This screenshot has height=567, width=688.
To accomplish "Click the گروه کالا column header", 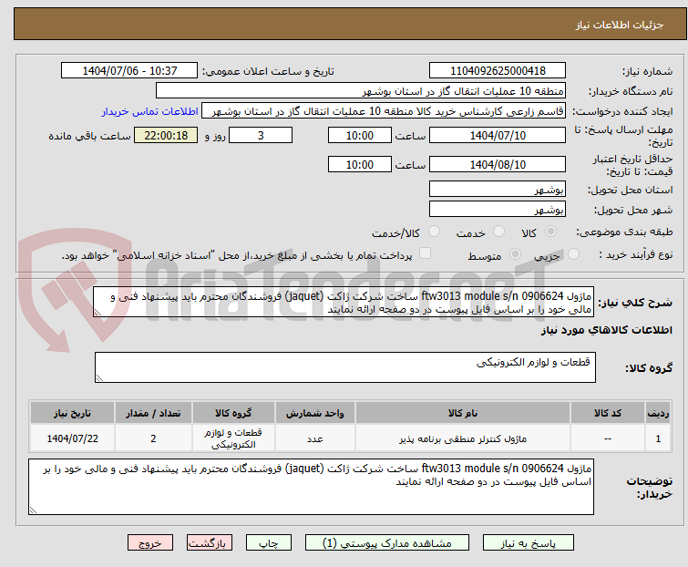I will 233,413.
